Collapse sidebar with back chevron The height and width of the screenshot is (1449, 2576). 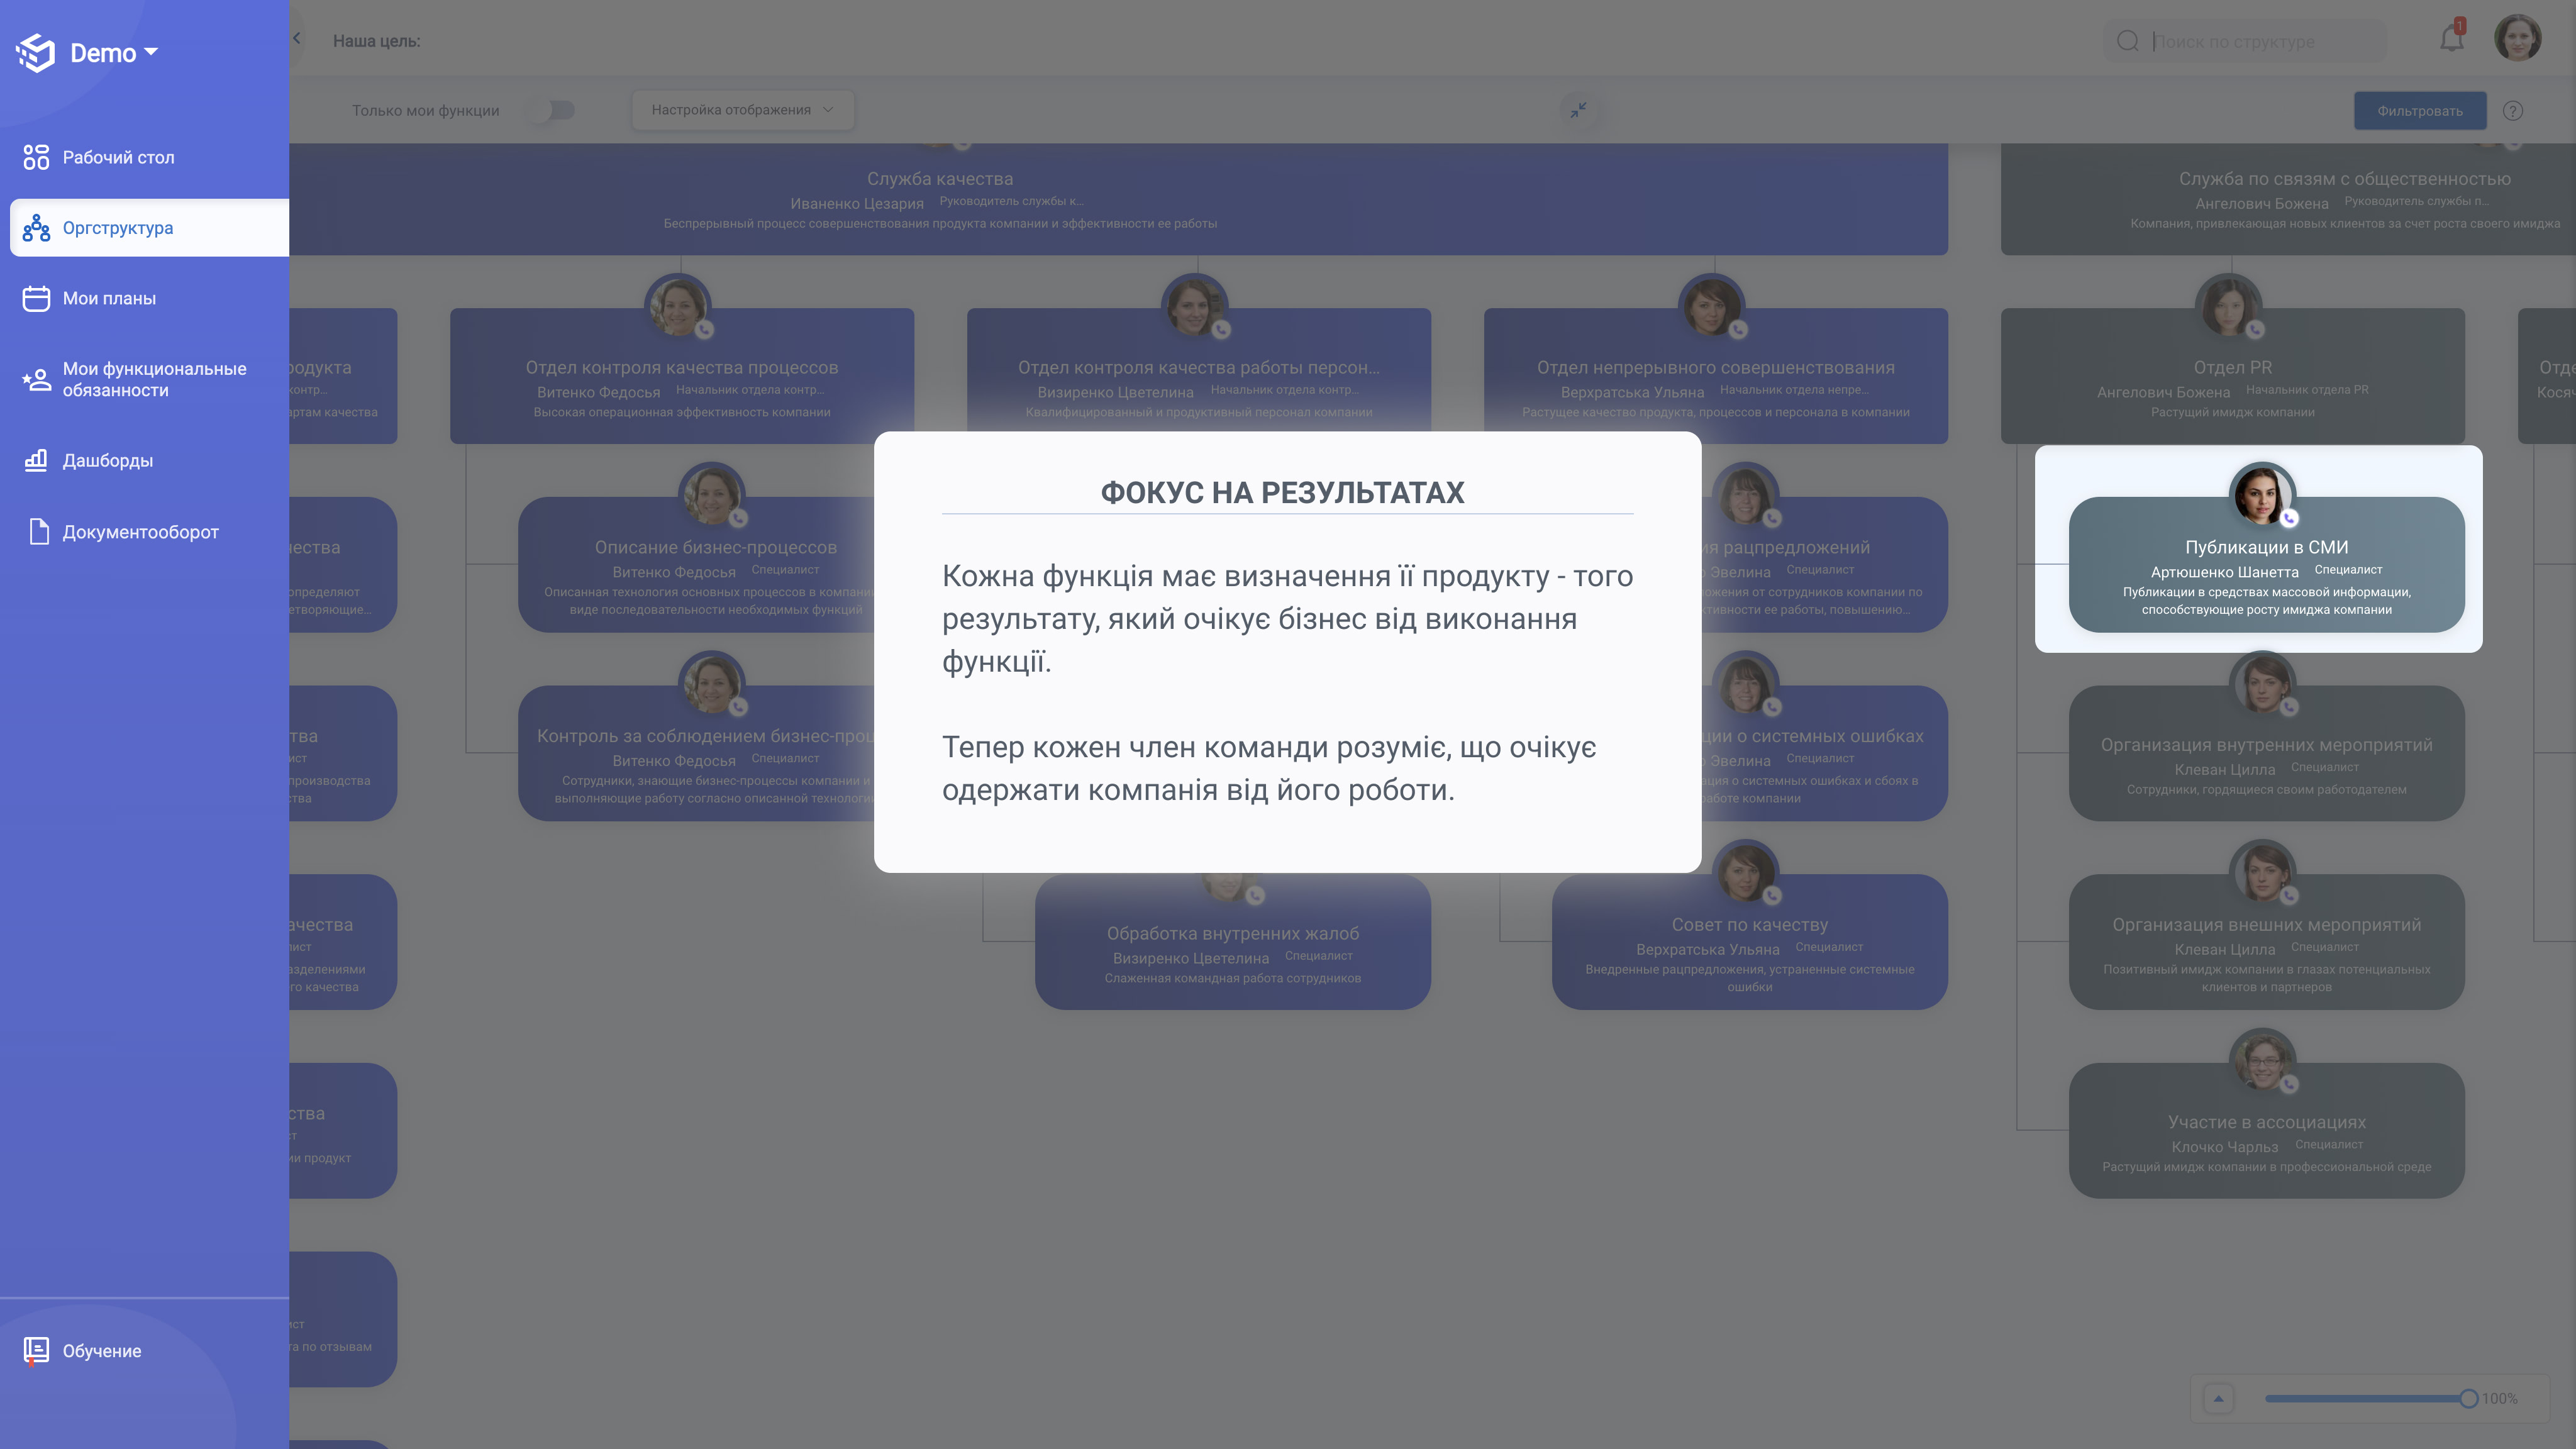(297, 38)
